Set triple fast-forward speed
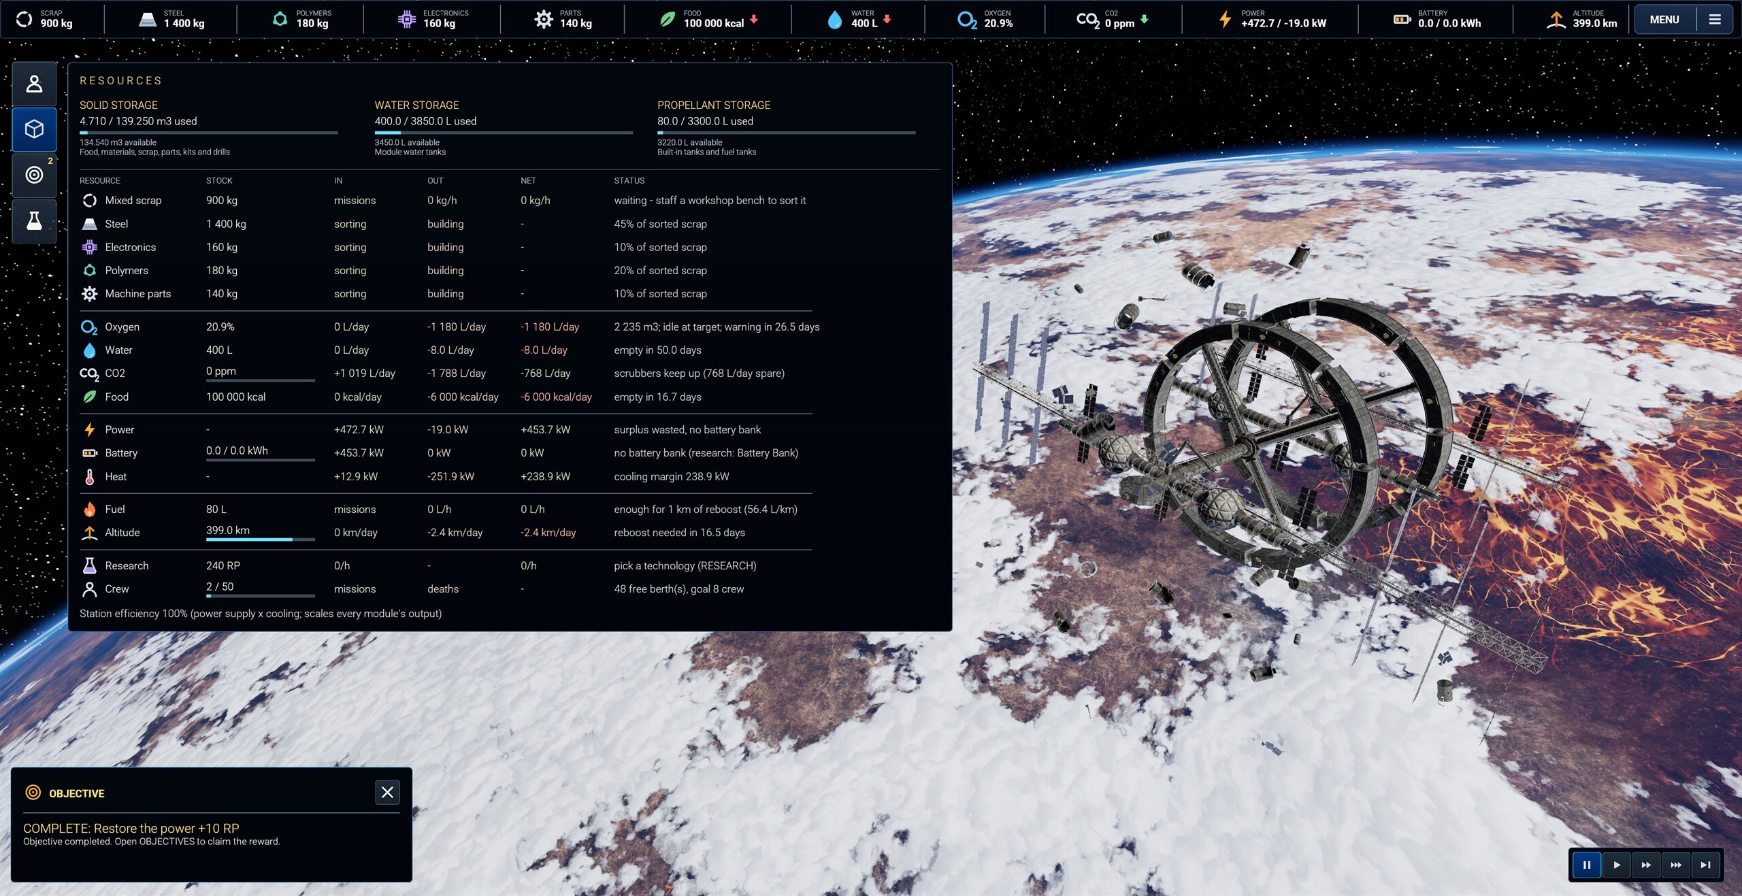 [x=1676, y=865]
